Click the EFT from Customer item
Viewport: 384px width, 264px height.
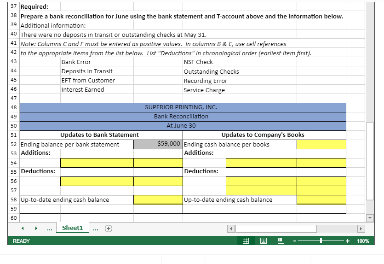(x=88, y=81)
